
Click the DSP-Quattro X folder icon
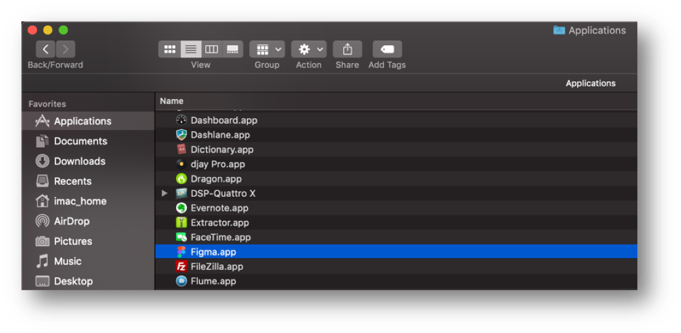coord(181,194)
